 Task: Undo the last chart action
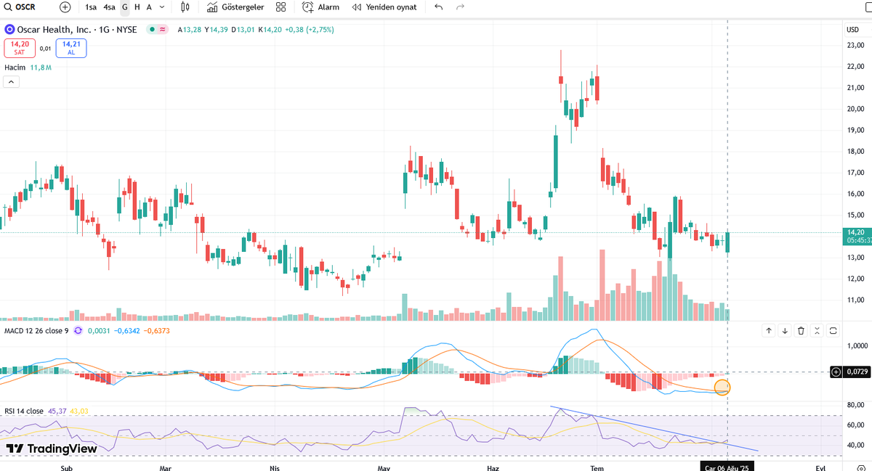pyautogui.click(x=437, y=7)
